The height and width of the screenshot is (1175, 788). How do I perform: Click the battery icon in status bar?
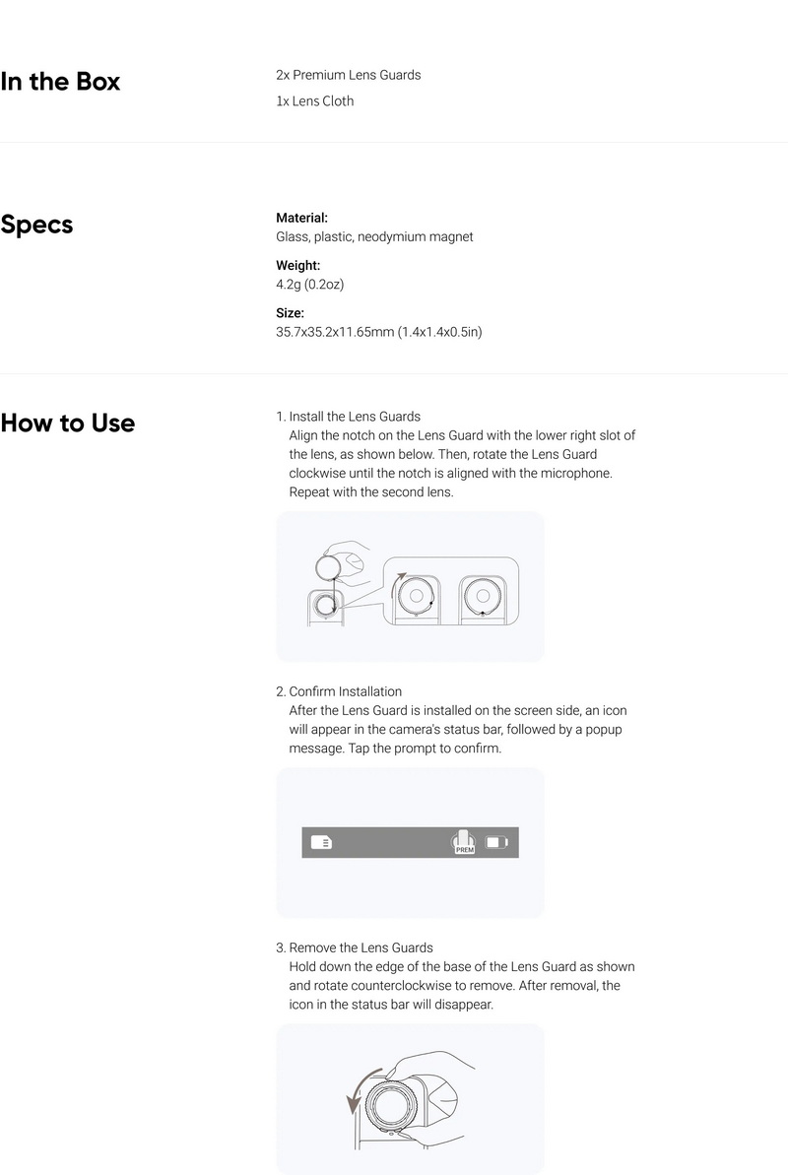click(497, 842)
